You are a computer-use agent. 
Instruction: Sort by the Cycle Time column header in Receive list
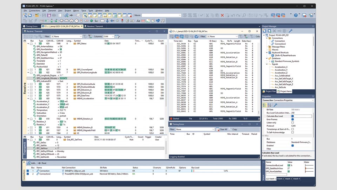click(x=149, y=41)
